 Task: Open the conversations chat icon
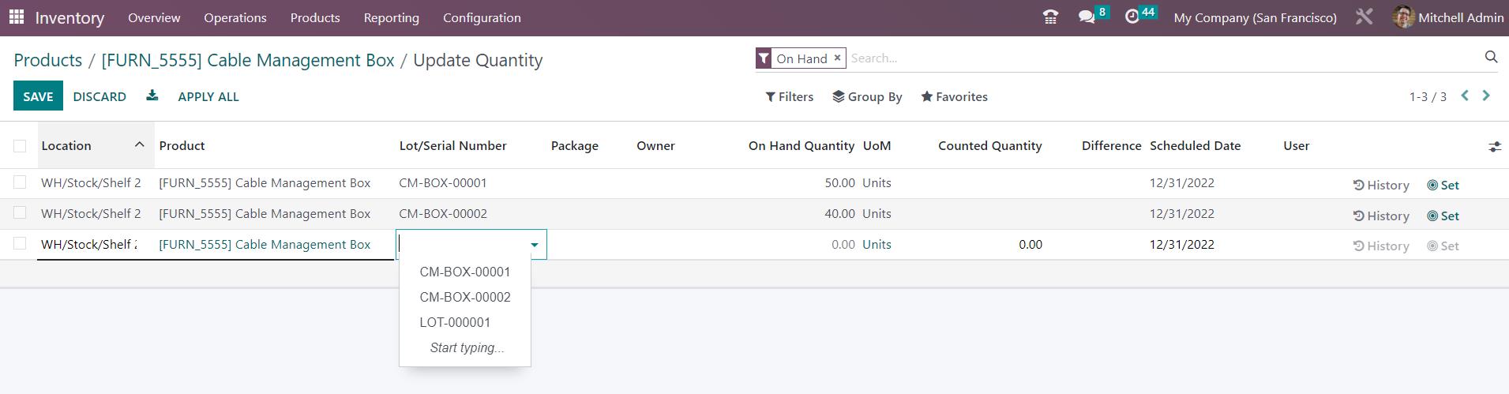(x=1087, y=17)
